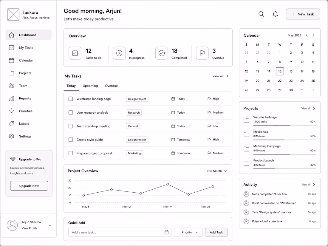Click the Labels tag icon

[12, 124]
